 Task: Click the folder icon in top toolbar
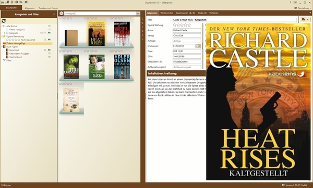pyautogui.click(x=21, y=2)
